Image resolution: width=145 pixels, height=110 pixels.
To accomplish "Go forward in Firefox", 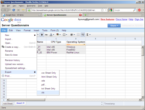I will point(7,10).
